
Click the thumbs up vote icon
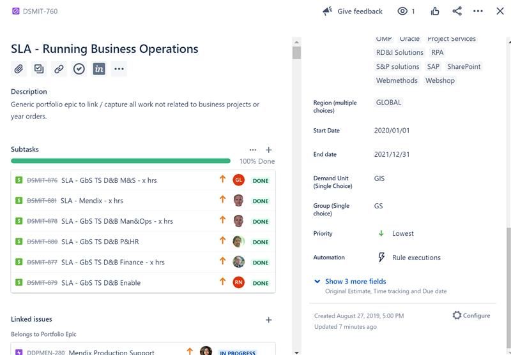coord(435,11)
